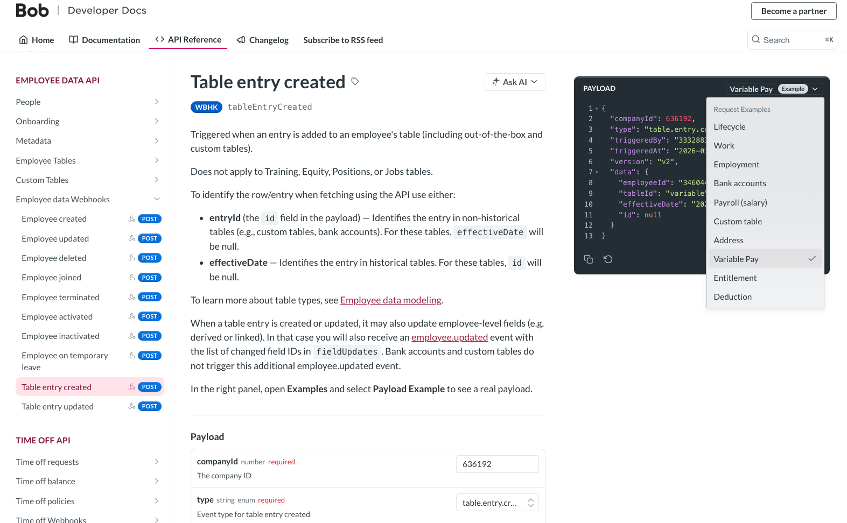The width and height of the screenshot is (847, 523).
Task: Click the Home house icon
Action: pos(23,40)
